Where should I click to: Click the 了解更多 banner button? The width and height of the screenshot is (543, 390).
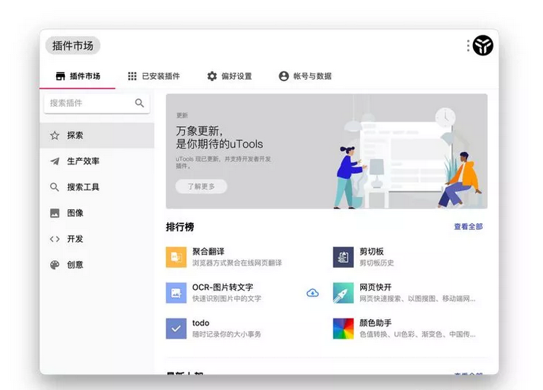coord(201,187)
